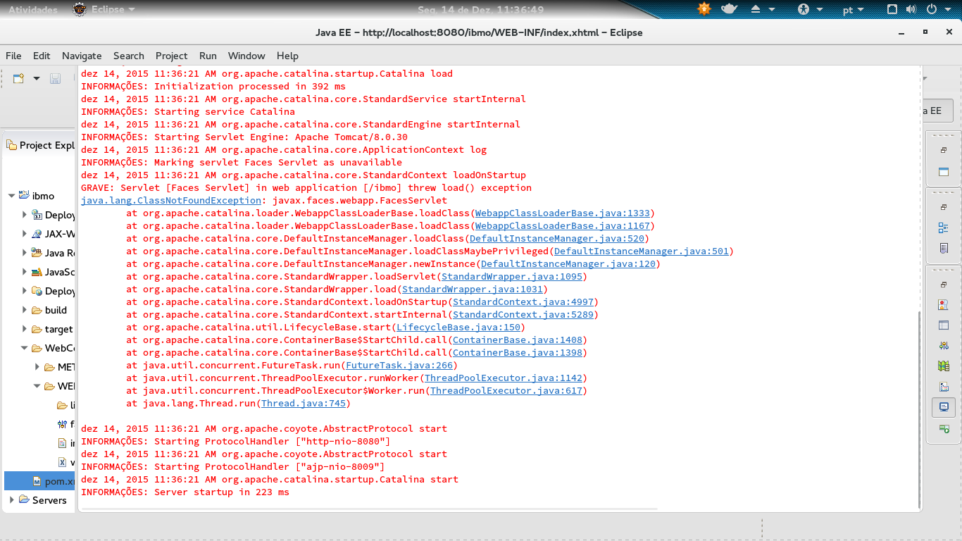
Task: Restore the Outline and Task List stack
Action: [944, 207]
